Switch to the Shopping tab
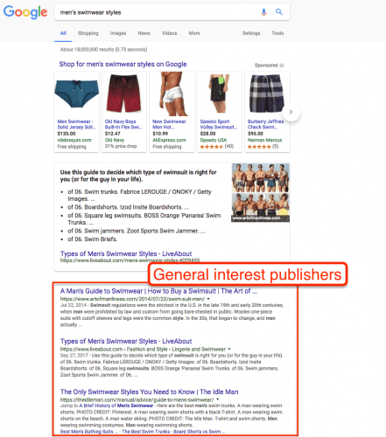Screen dimensions: 386x437 [x=88, y=33]
